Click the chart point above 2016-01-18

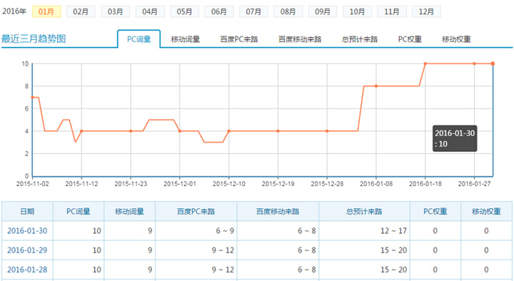click(425, 63)
